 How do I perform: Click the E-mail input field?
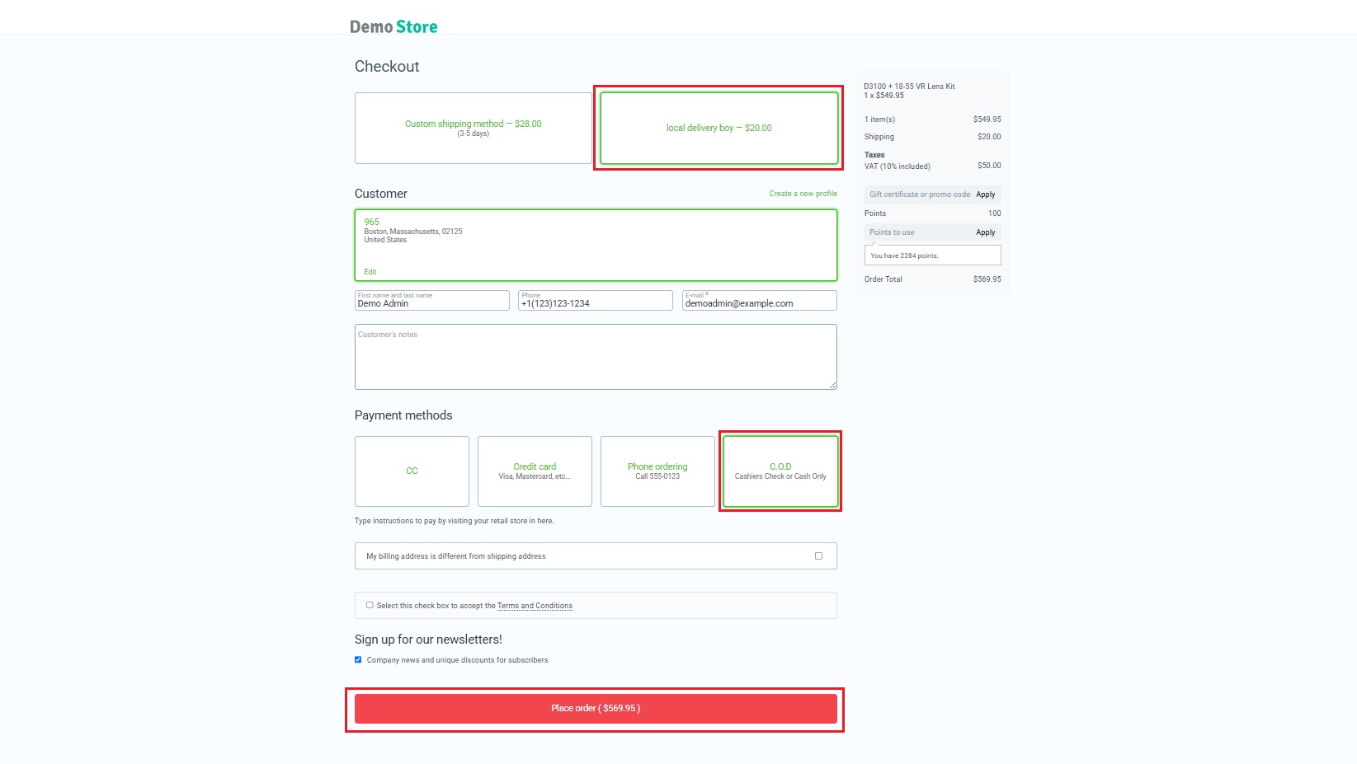(759, 303)
